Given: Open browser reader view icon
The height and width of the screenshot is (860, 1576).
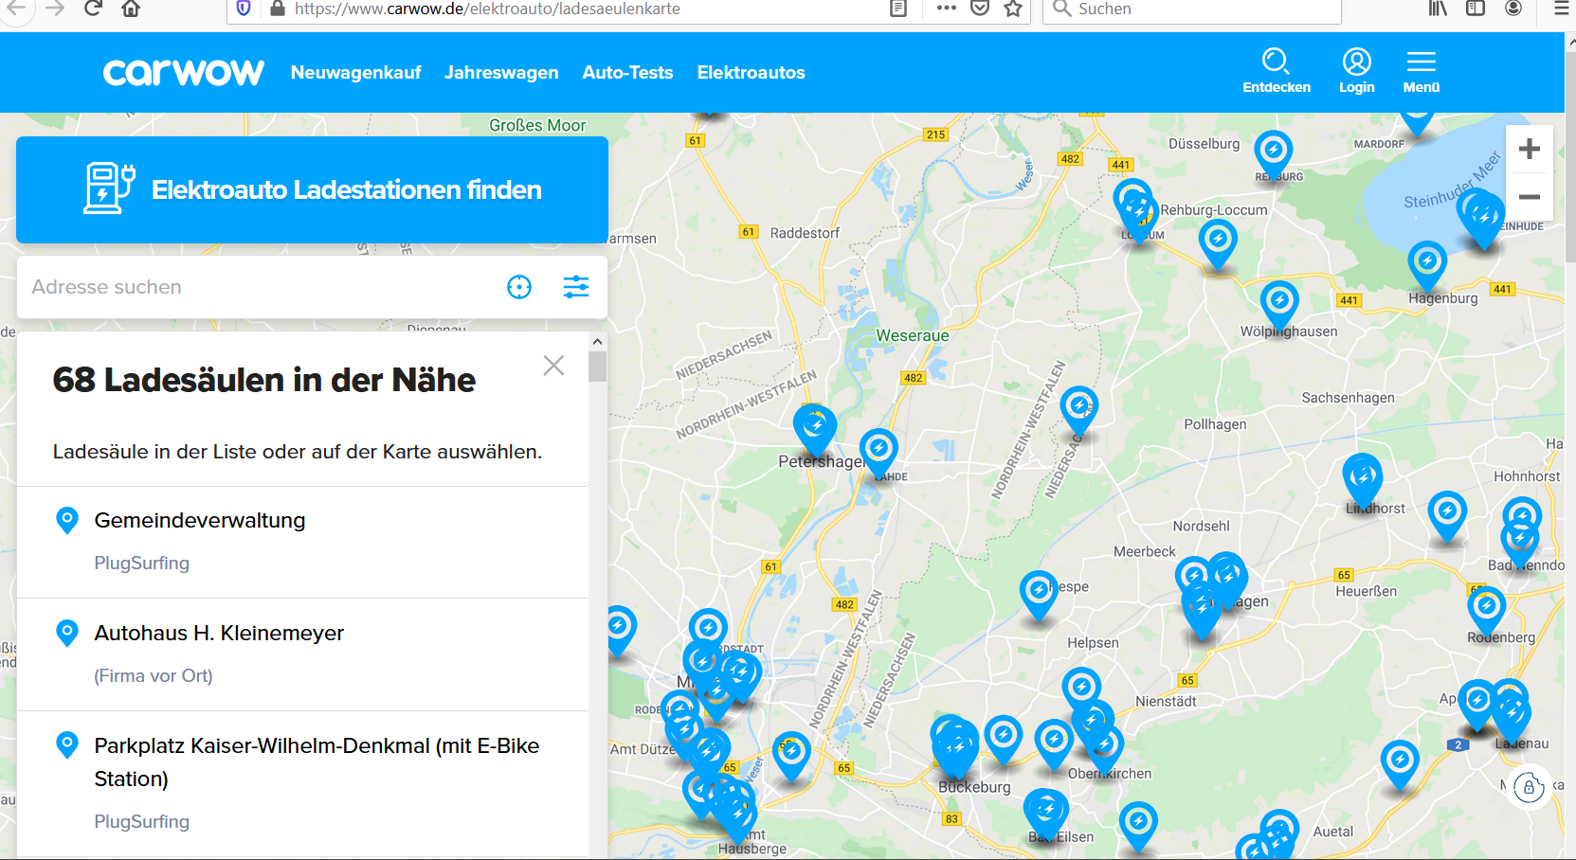Looking at the screenshot, I should click(898, 9).
